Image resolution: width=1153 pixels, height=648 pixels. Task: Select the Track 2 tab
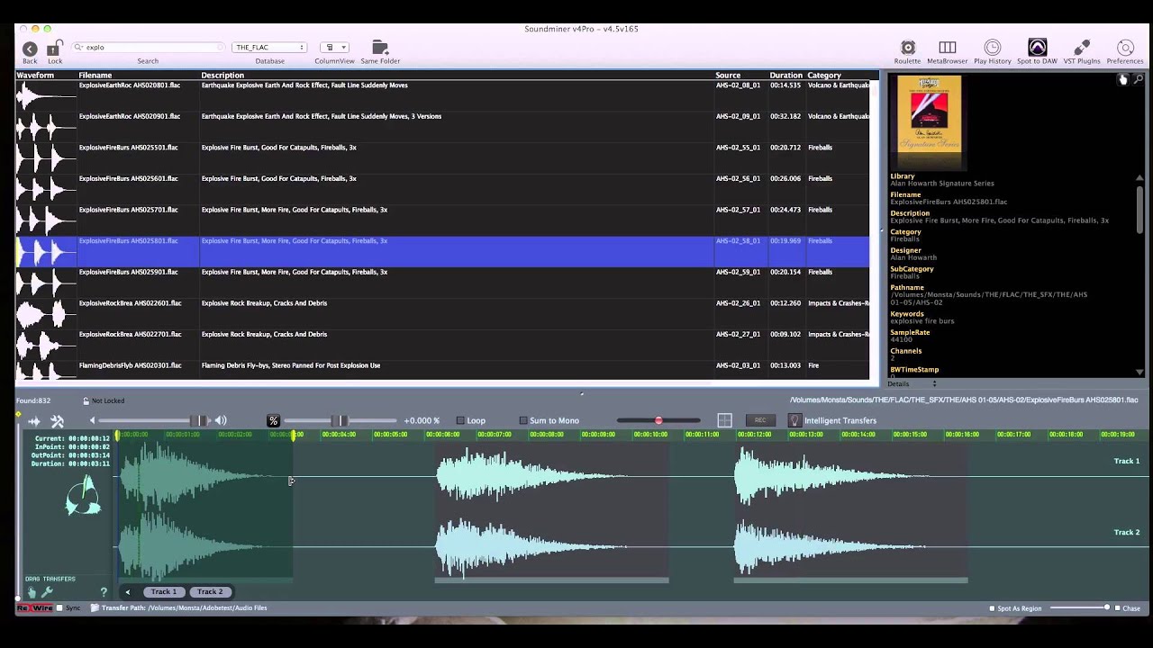[x=210, y=592]
